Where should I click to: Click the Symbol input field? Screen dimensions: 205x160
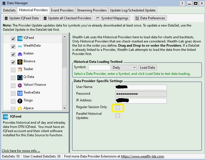(x=99, y=68)
